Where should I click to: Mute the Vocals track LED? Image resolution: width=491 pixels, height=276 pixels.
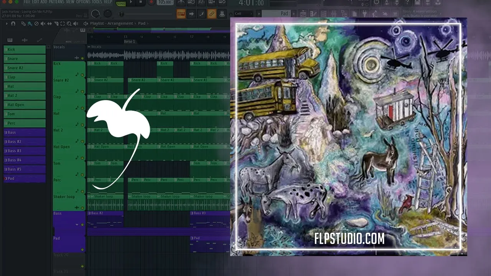[82, 58]
